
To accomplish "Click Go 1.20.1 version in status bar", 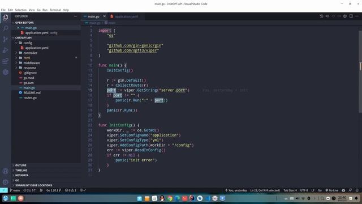I will (54, 190).
